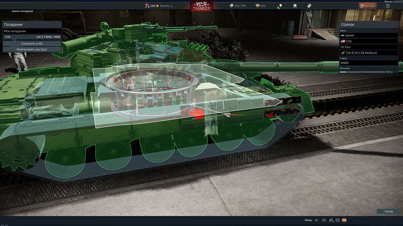Open the squad list icon
This screenshot has width=403, height=226.
tap(324, 220)
